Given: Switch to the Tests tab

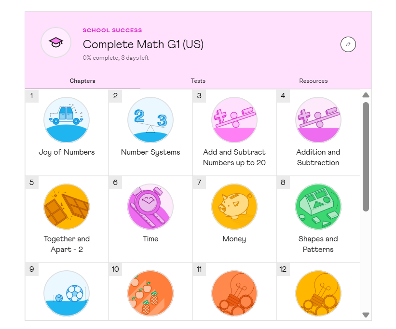Looking at the screenshot, I should [198, 81].
